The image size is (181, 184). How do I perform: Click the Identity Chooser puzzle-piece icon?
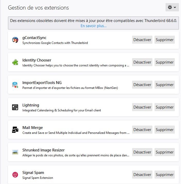[x=15, y=62]
